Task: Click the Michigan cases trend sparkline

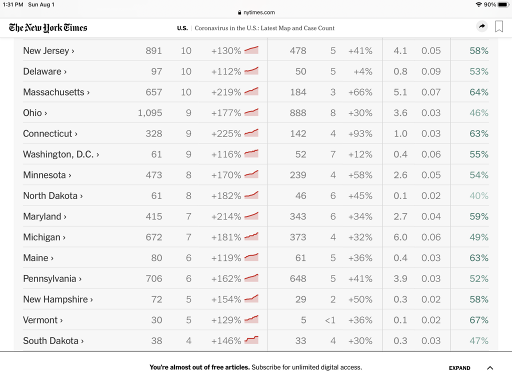Action: coord(251,236)
